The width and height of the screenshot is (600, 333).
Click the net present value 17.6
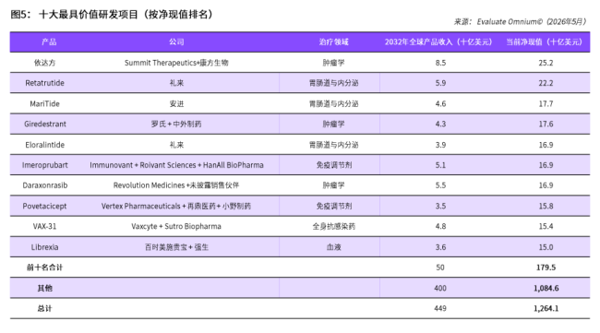[x=546, y=124]
